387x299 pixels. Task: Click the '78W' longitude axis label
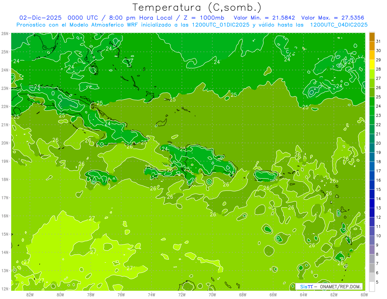coord(91,294)
